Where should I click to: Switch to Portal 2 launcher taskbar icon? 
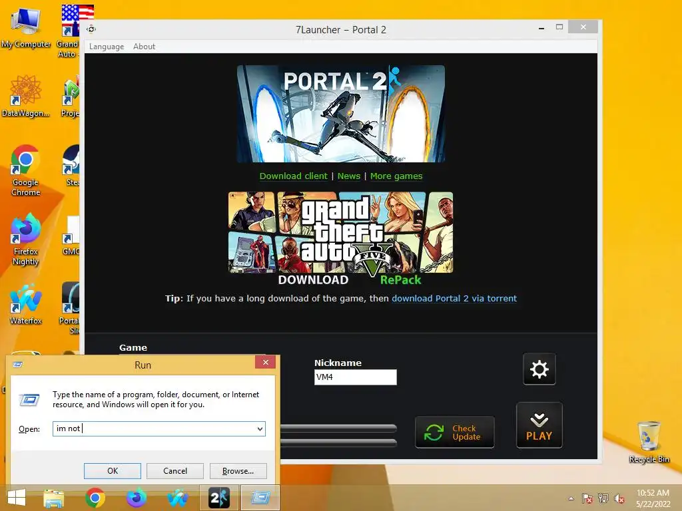pos(218,498)
